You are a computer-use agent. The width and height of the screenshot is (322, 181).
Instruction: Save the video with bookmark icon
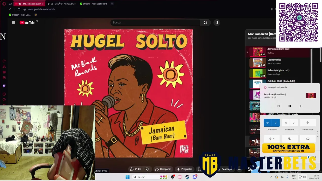pos(199,169)
